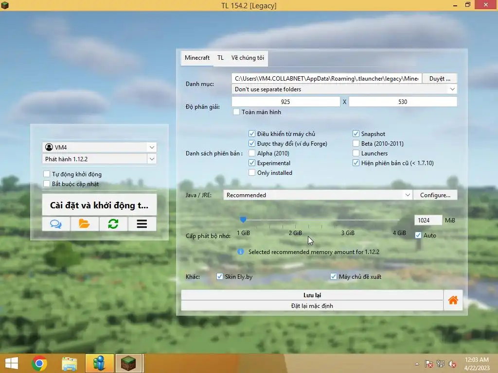Click the green refresh versions icon
The height and width of the screenshot is (373, 498).
pyautogui.click(x=113, y=224)
